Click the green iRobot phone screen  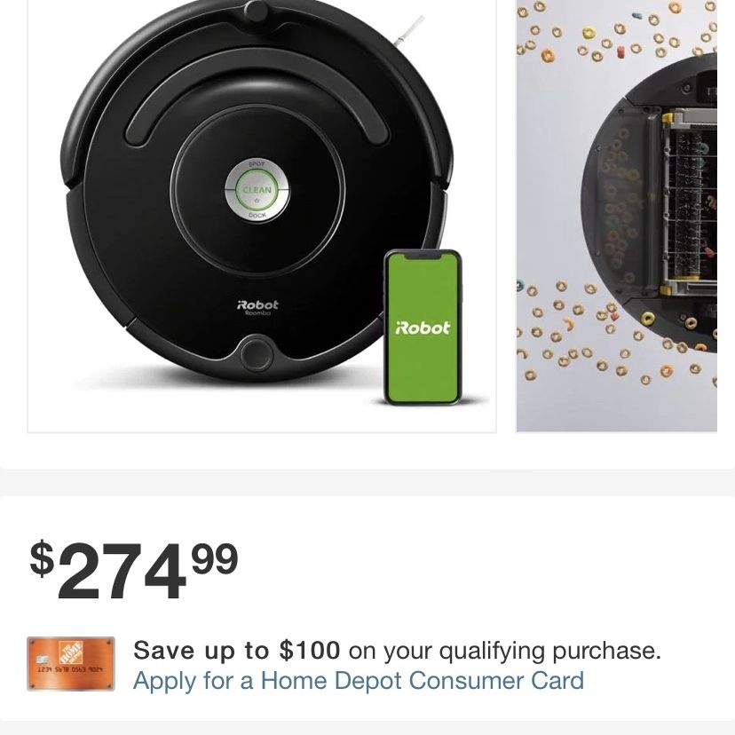pyautogui.click(x=423, y=328)
